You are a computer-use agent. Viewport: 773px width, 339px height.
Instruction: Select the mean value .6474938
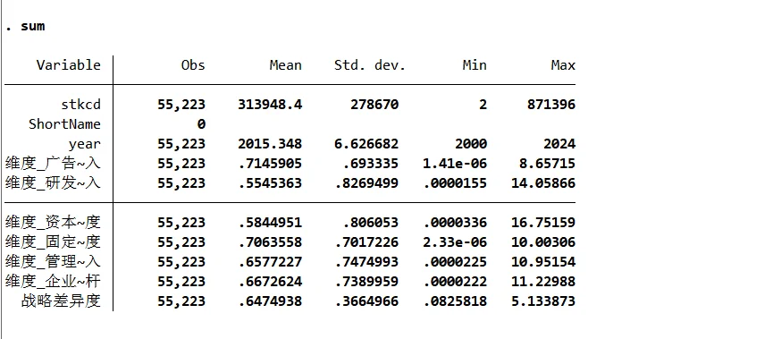(x=270, y=301)
